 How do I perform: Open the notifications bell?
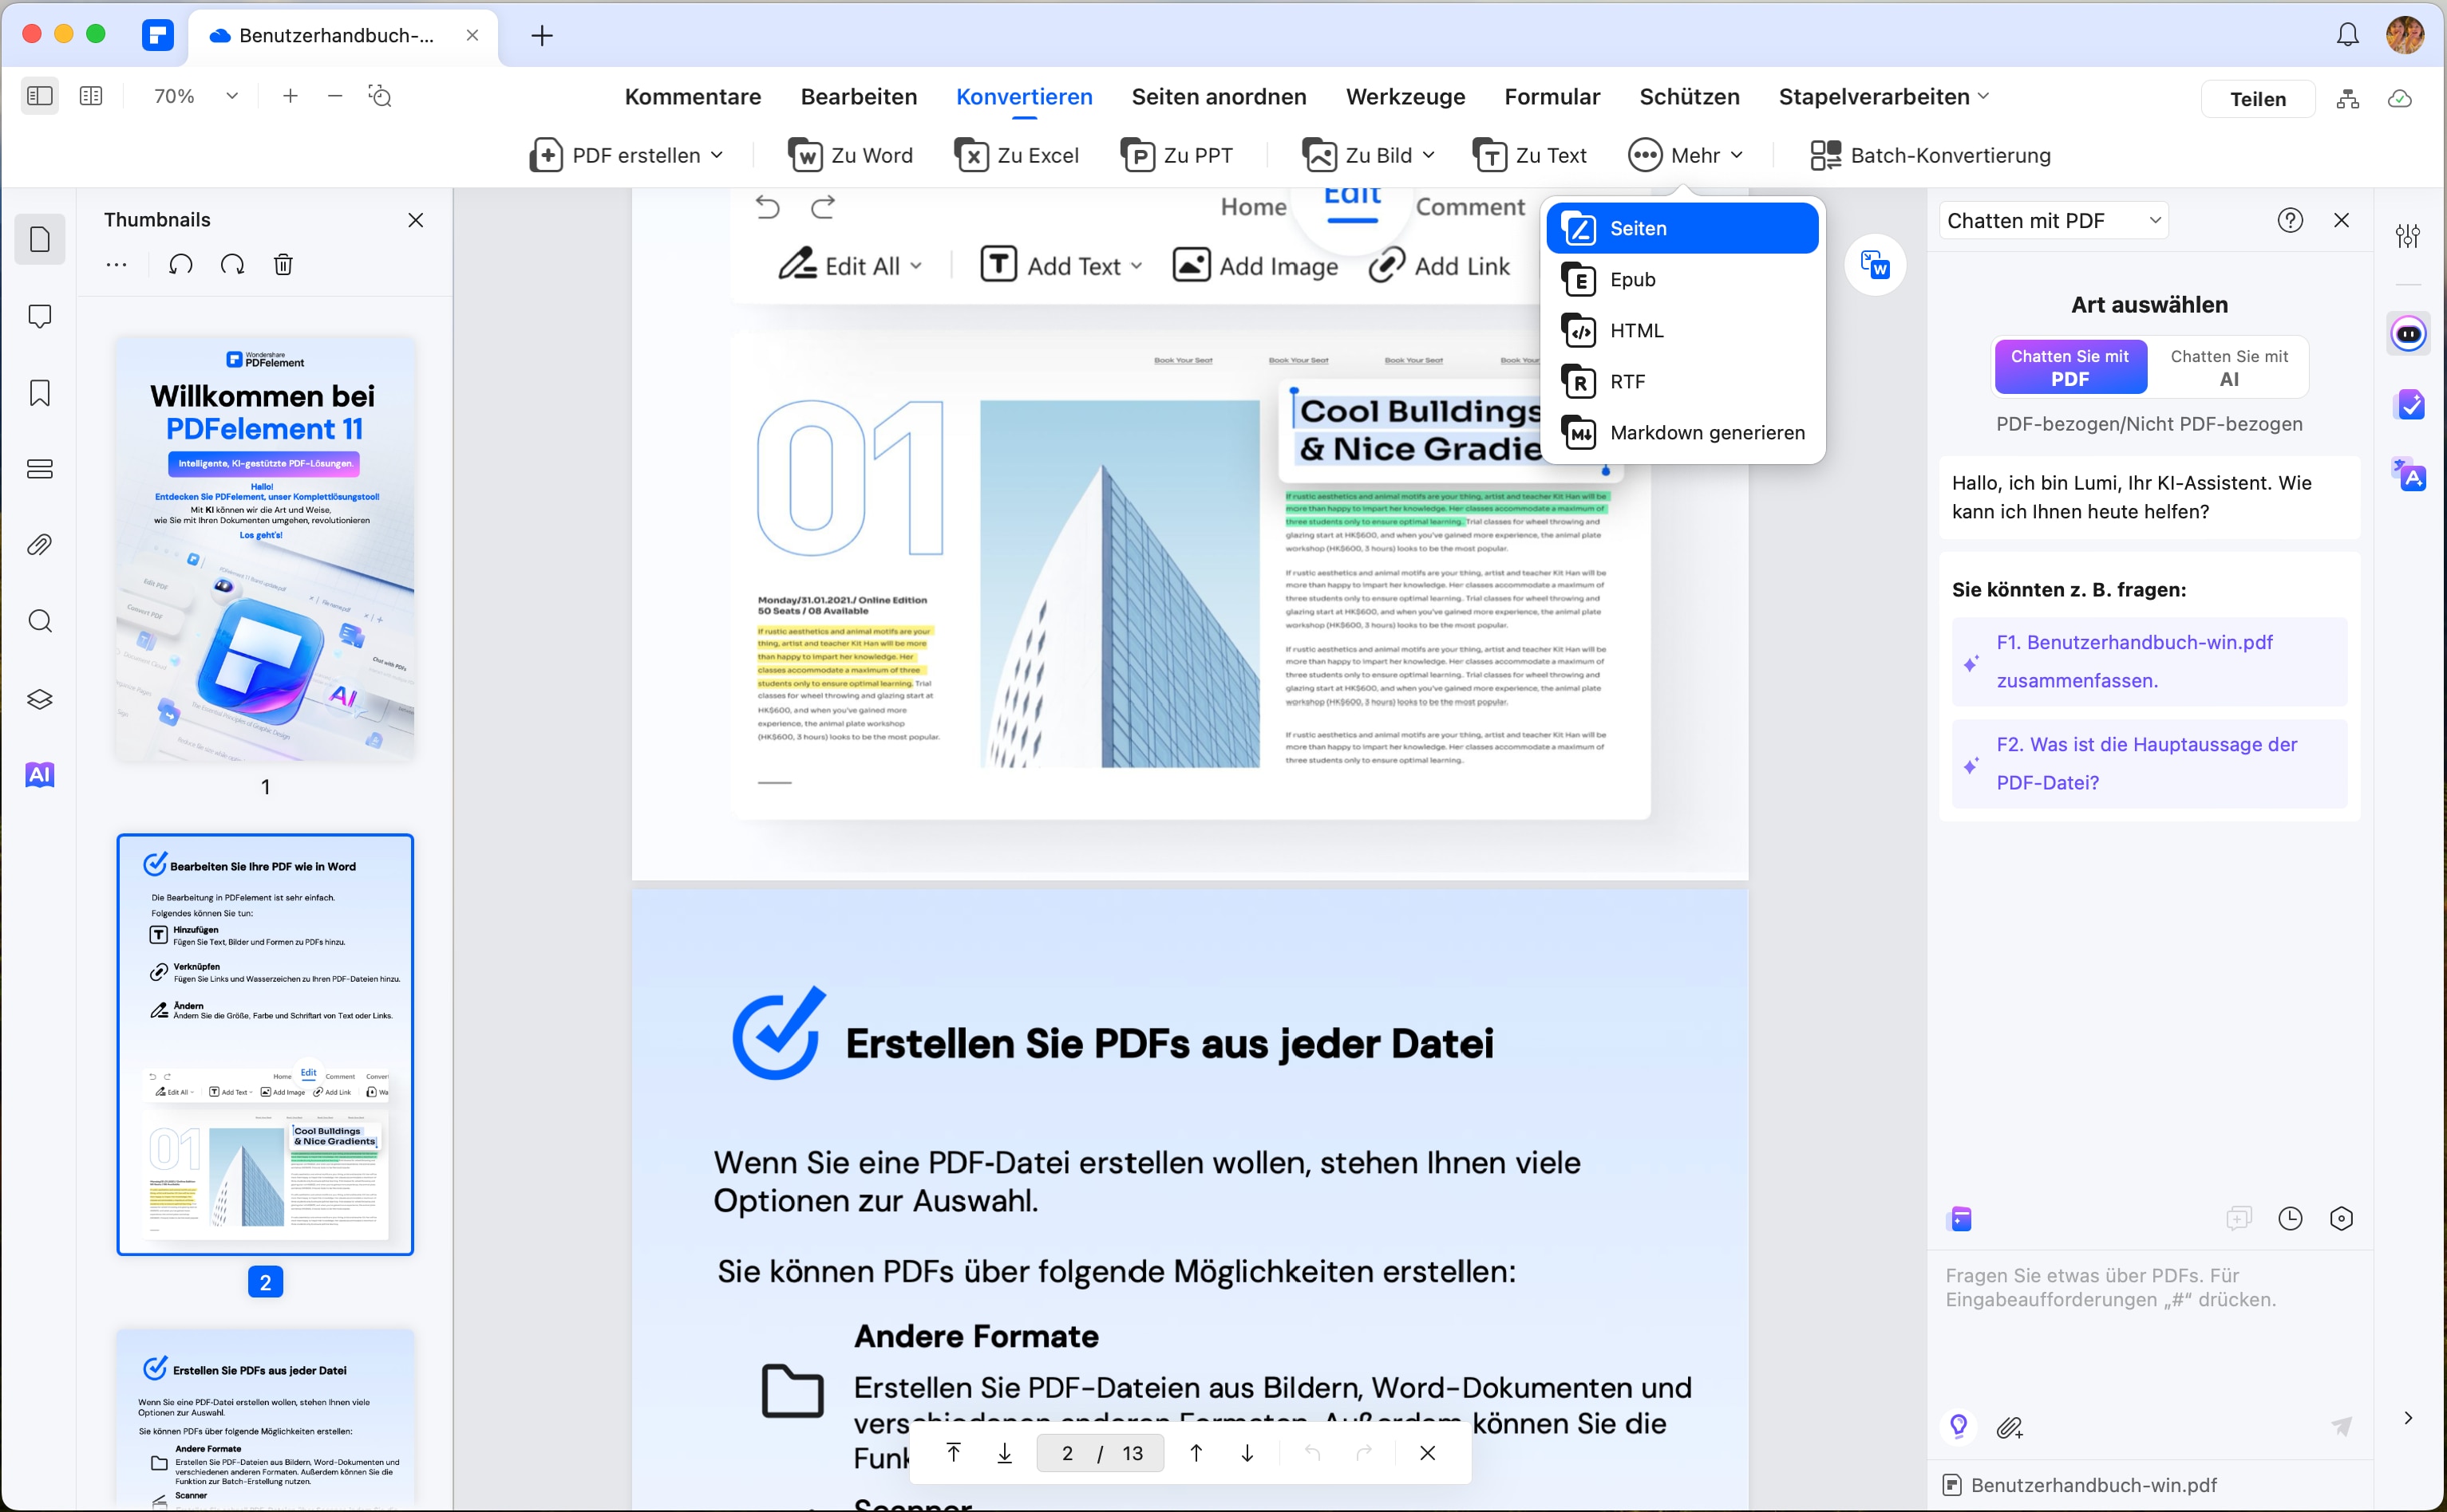[2348, 35]
